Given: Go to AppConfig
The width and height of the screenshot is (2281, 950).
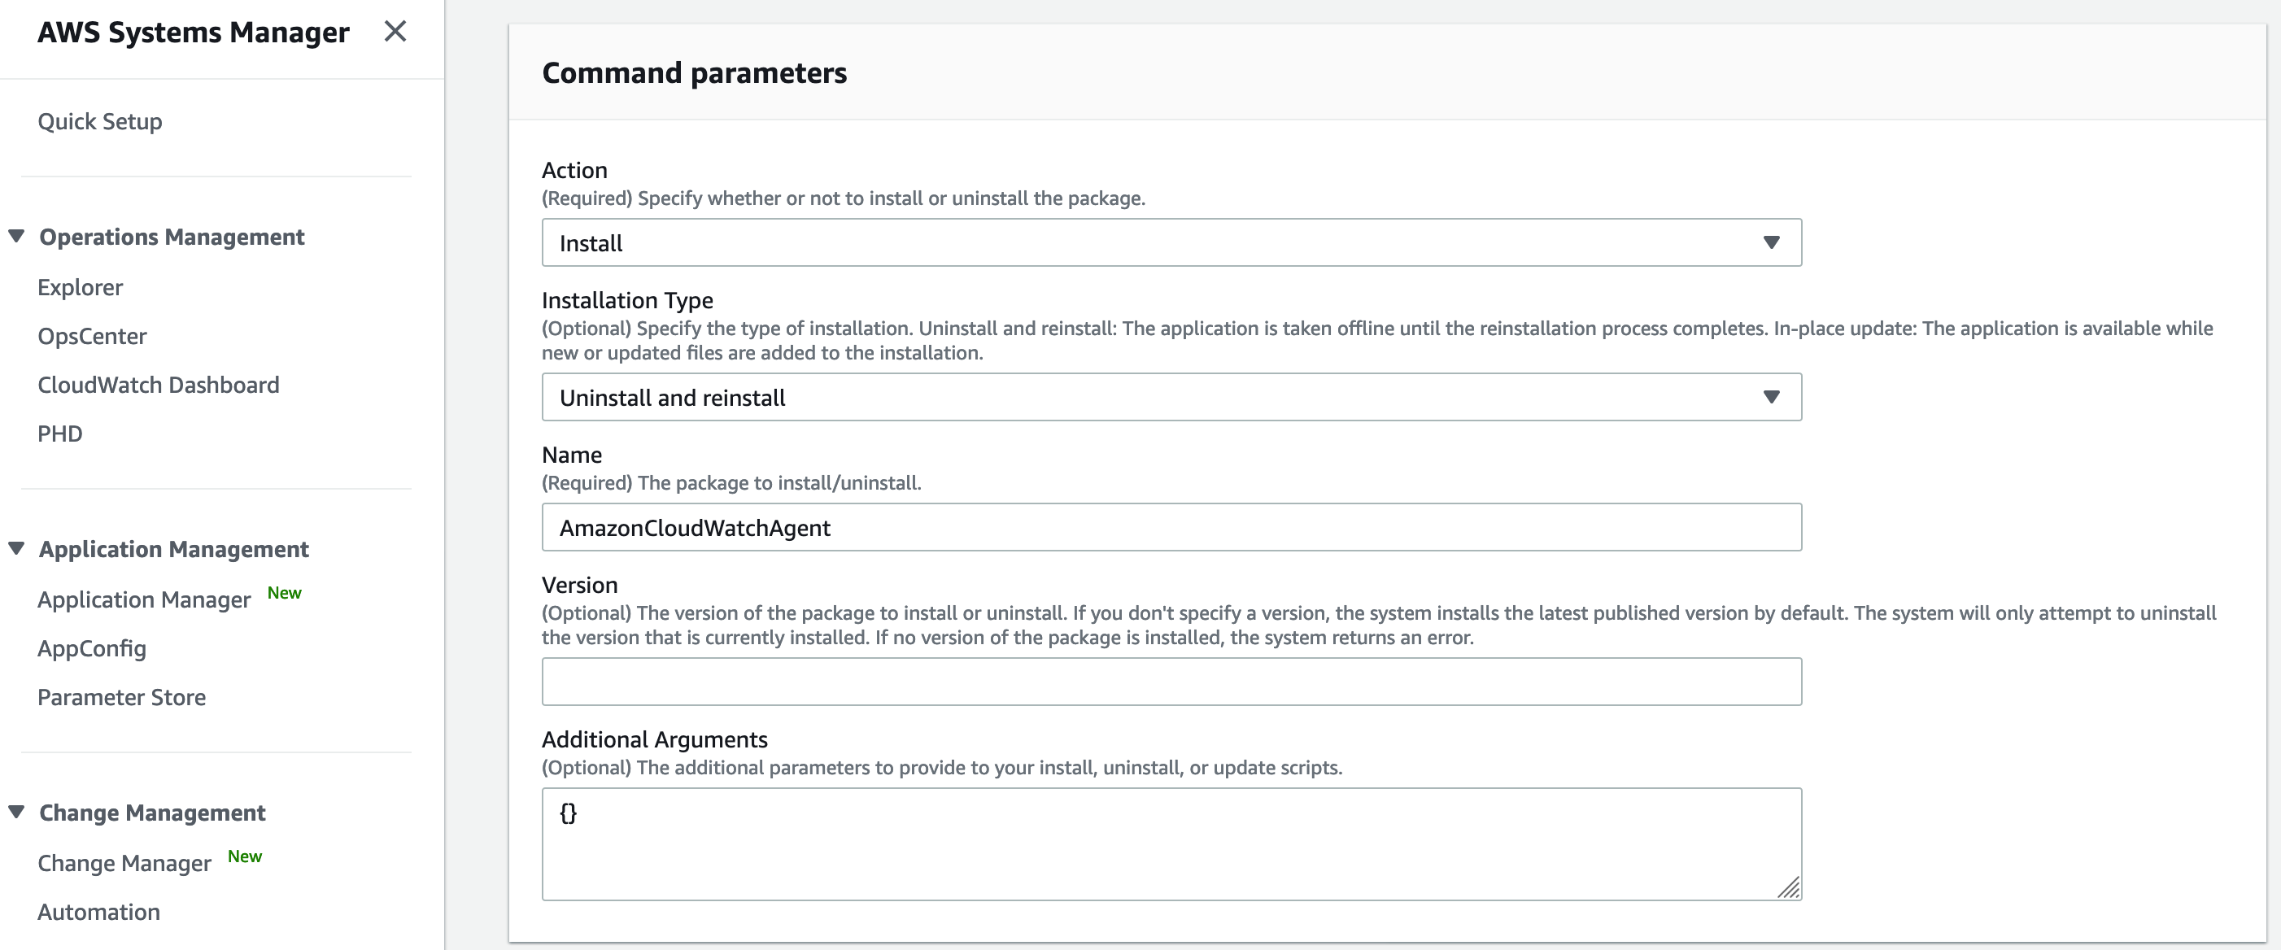Looking at the screenshot, I should (x=92, y=649).
